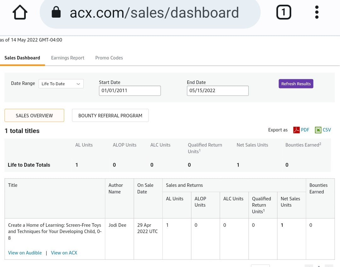Click the green CSV export icon
This screenshot has height=267, width=340.
[x=318, y=130]
